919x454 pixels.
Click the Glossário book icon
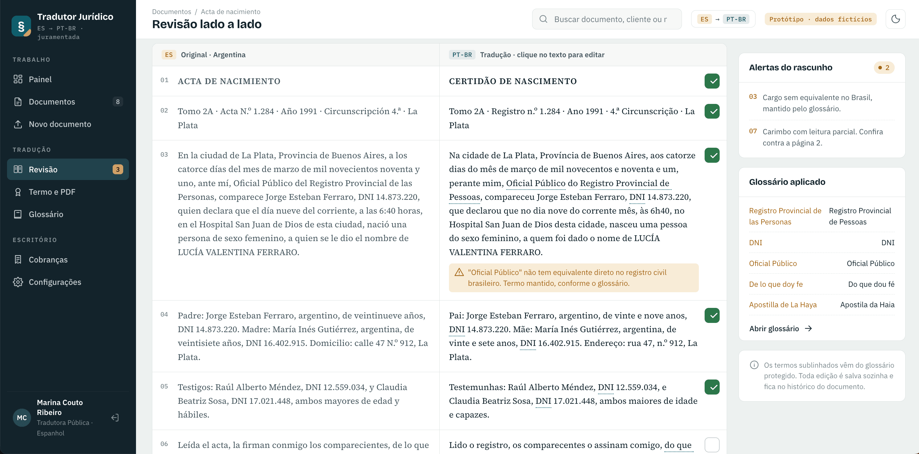18,214
